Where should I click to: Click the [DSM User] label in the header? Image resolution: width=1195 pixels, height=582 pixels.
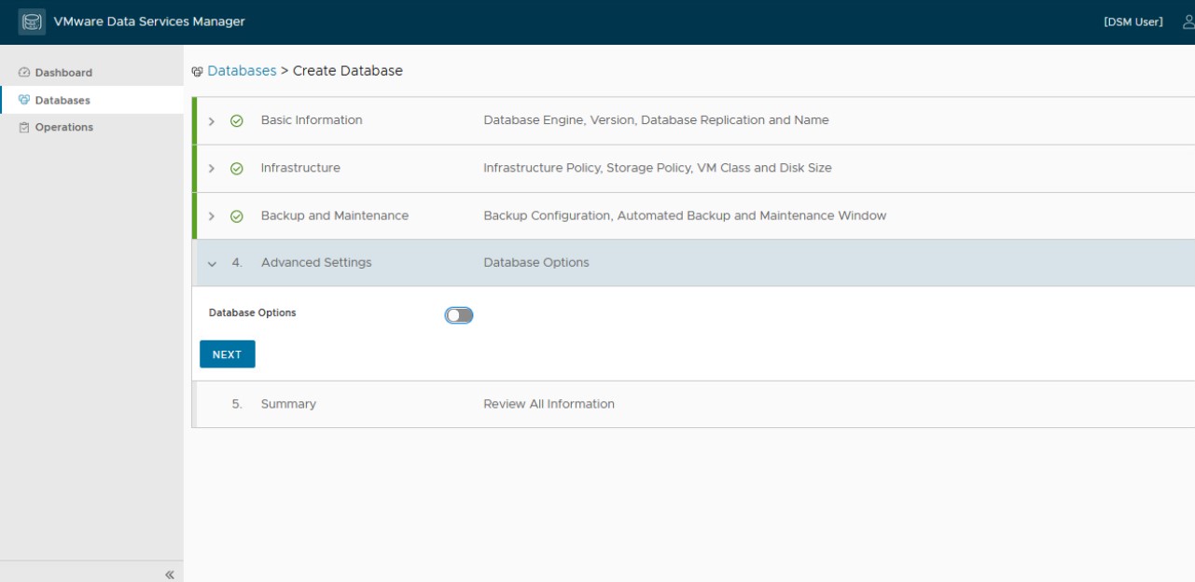1133,22
